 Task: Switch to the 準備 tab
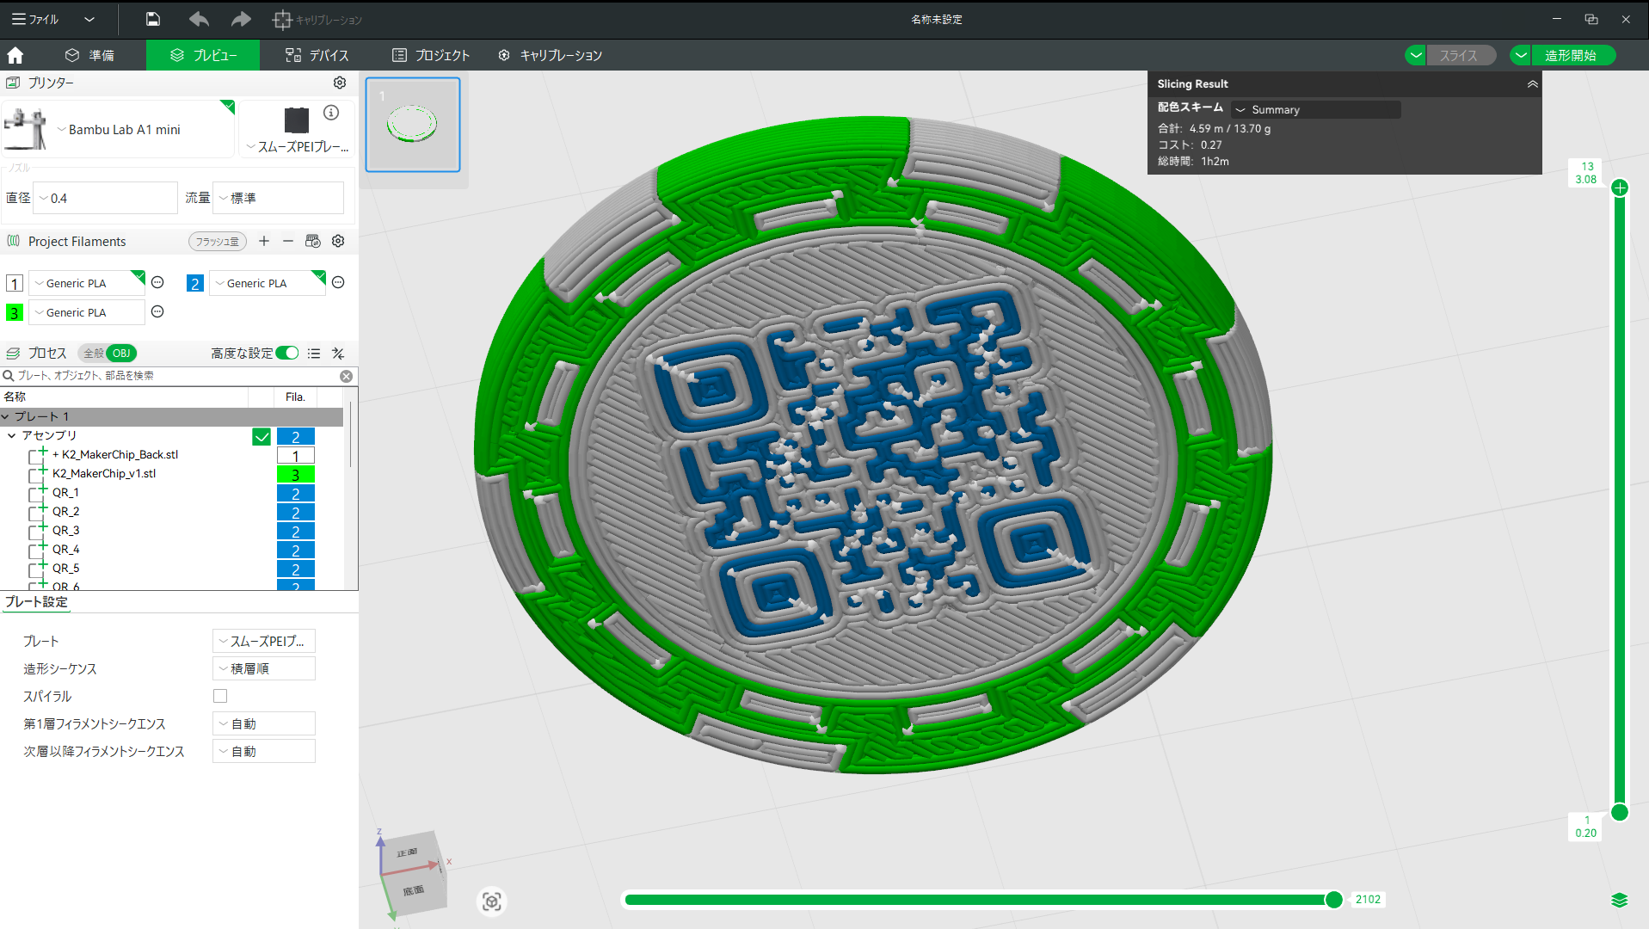89,55
